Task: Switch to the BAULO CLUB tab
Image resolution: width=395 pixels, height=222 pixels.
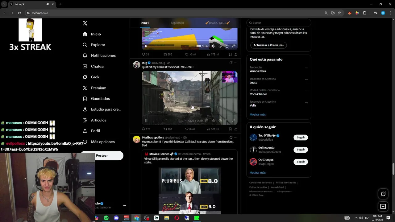Action: (x=218, y=23)
